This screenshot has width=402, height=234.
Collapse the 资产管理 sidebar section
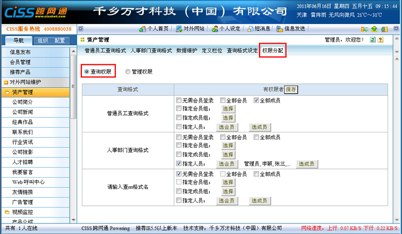tap(22, 93)
